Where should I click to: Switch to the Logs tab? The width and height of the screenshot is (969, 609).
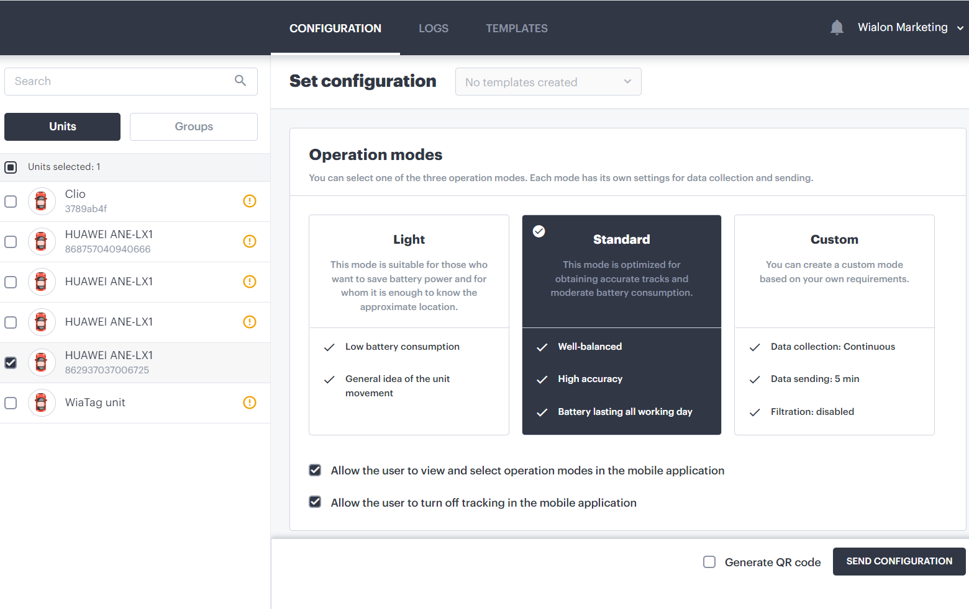(x=433, y=29)
